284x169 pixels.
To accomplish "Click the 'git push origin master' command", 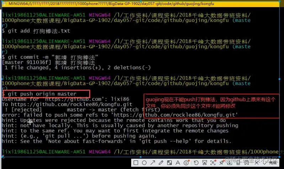I will pos(42,94).
